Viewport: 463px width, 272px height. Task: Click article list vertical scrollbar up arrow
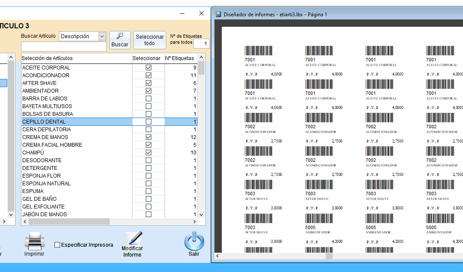pyautogui.click(x=201, y=57)
